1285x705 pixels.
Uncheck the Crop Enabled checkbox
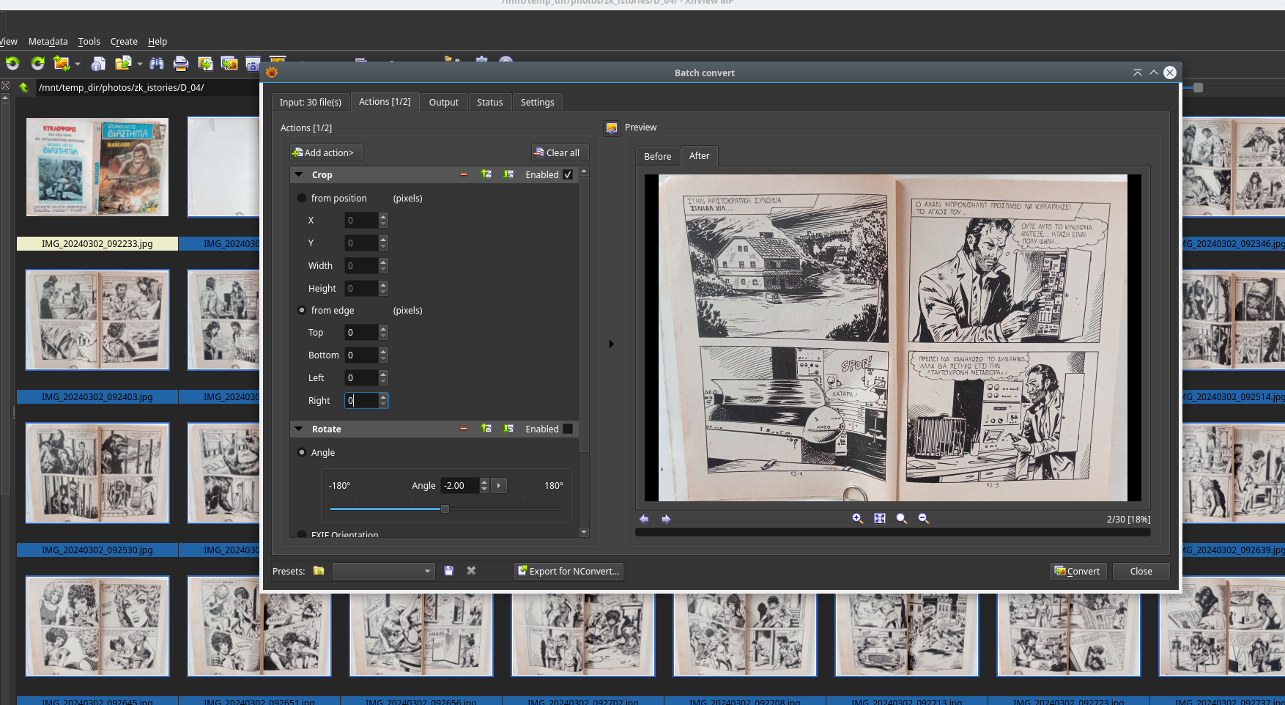[568, 174]
